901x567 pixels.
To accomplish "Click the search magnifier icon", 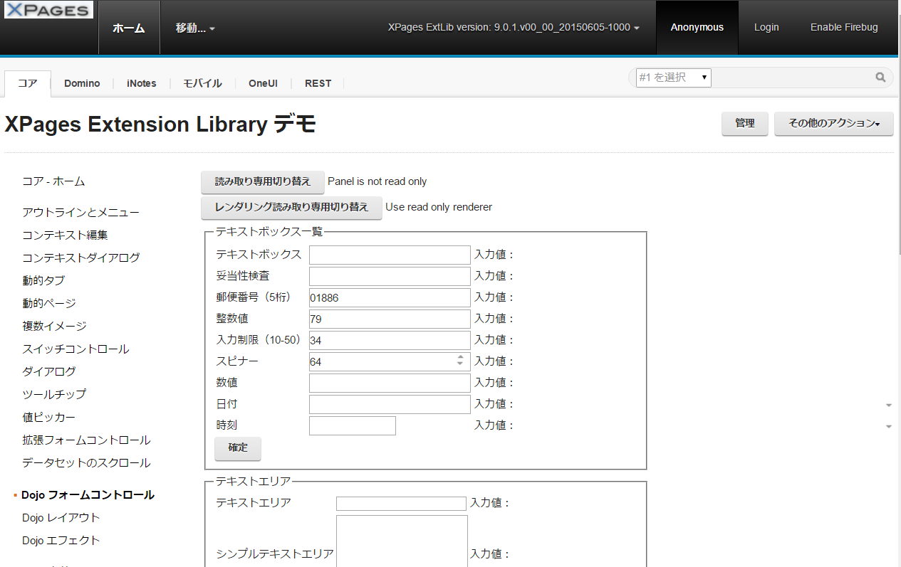I will [880, 78].
